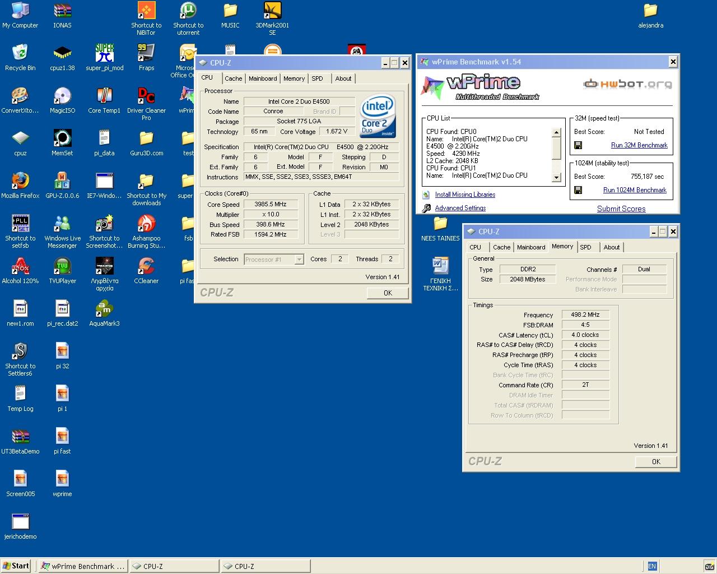Launch Shortcut to NiBiTor

pyautogui.click(x=146, y=18)
